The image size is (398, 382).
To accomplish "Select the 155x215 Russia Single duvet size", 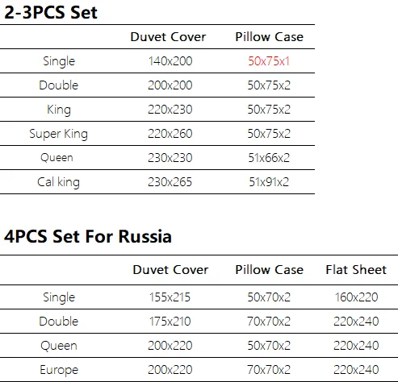I will coord(170,297).
